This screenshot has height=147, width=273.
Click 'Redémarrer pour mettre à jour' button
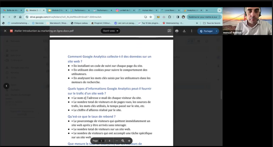tap(203, 17)
